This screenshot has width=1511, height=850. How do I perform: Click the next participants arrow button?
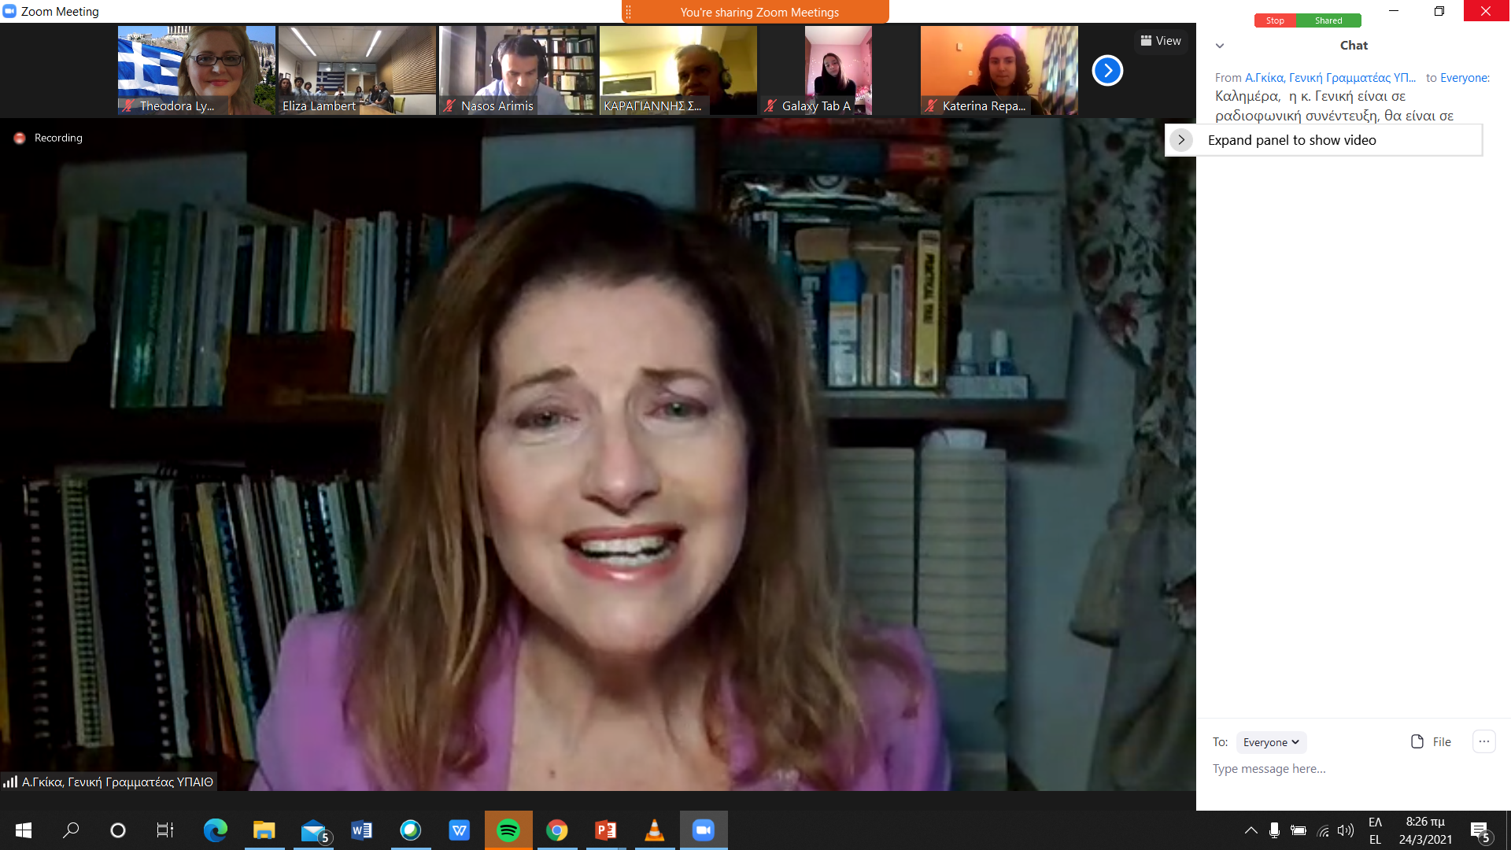pos(1107,71)
